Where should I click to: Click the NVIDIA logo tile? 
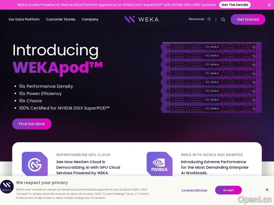pyautogui.click(x=160, y=164)
